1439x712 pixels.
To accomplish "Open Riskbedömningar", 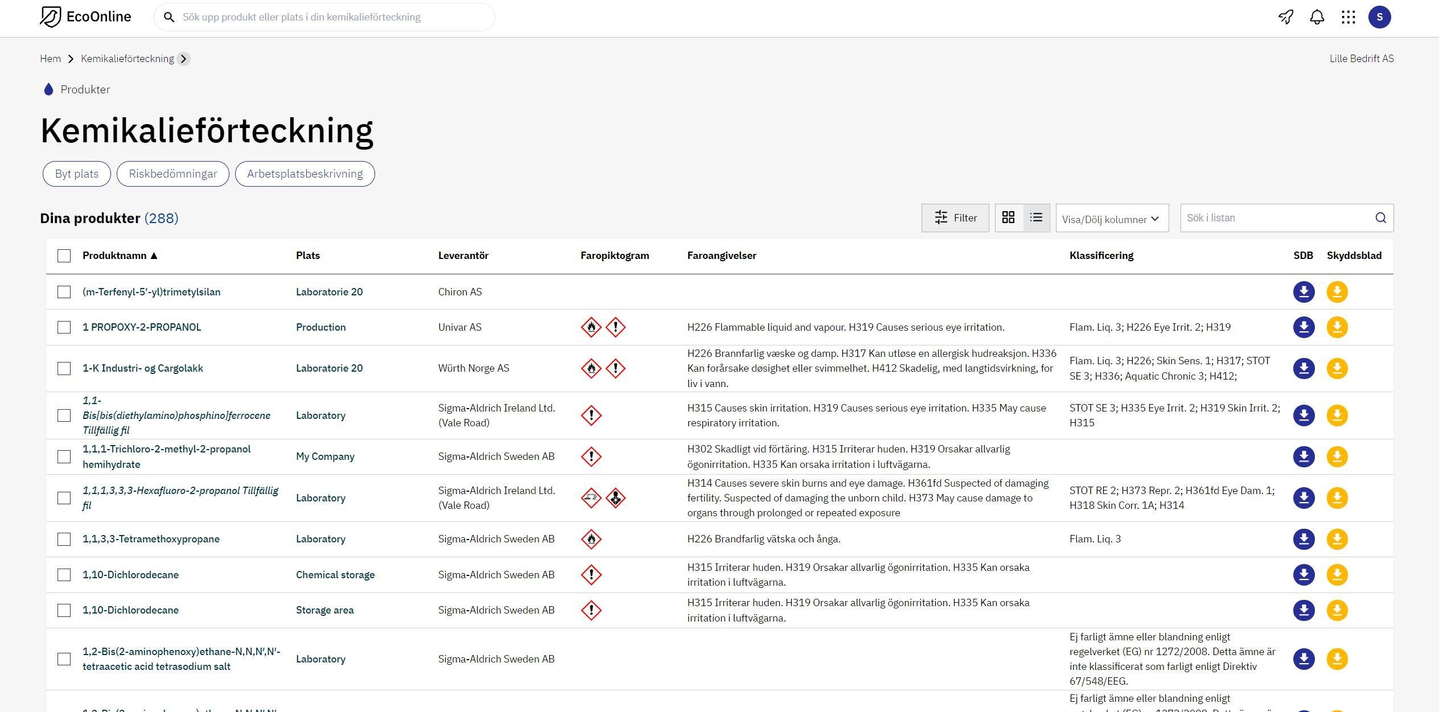I will click(x=173, y=174).
